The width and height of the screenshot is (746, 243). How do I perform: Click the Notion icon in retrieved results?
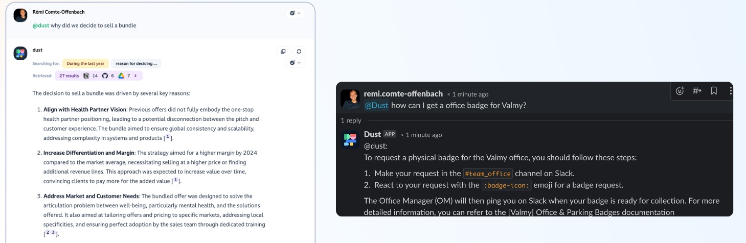click(x=86, y=76)
